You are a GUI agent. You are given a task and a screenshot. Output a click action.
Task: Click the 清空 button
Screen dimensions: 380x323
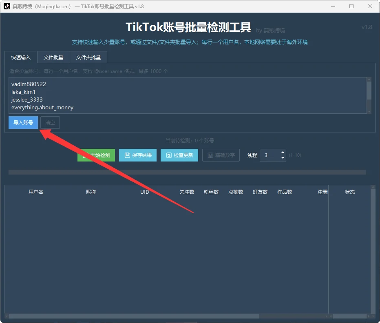point(50,123)
